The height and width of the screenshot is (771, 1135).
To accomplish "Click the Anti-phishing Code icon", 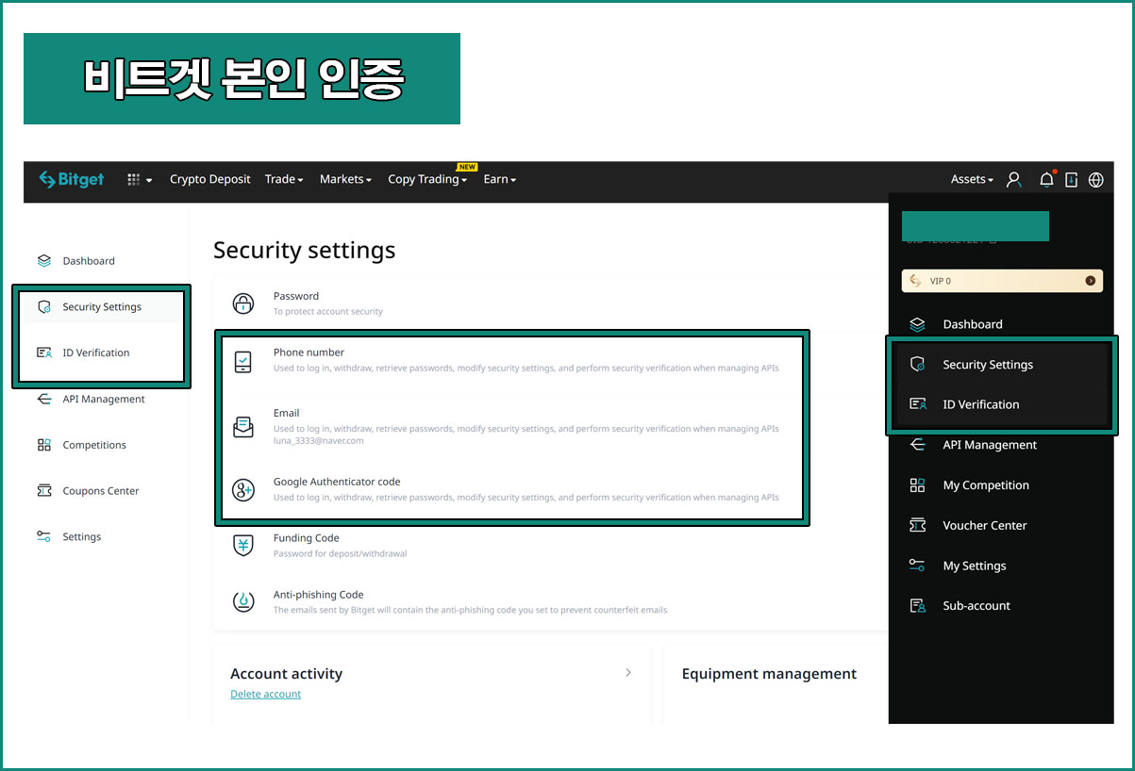I will 243,600.
